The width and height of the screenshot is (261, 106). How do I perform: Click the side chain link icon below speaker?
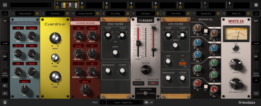(x=5, y=93)
